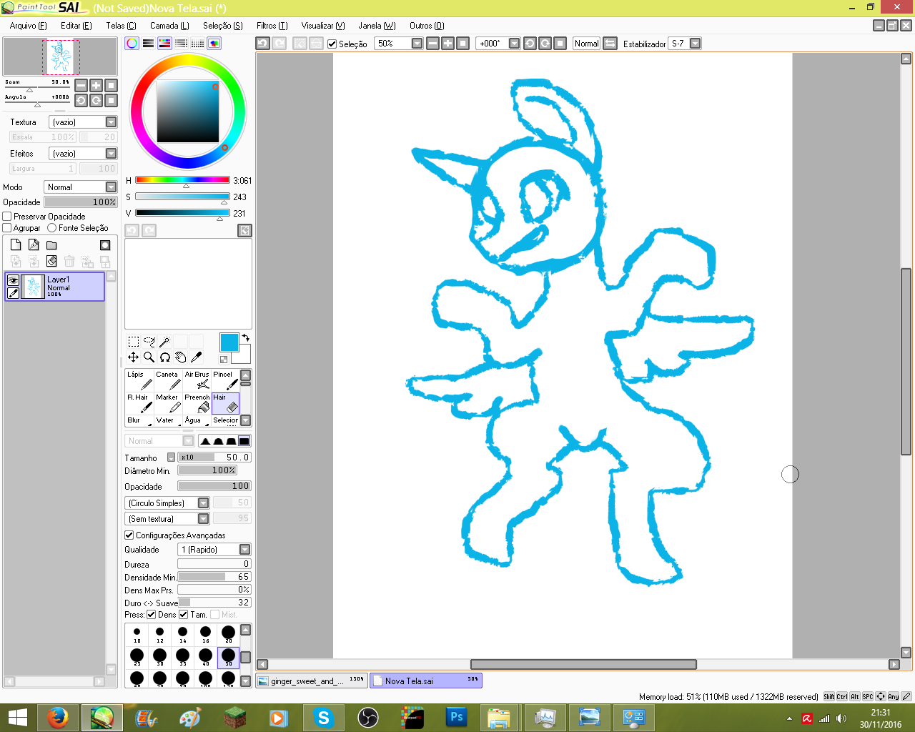Pick brush size preset 20
The image size is (915, 732).
(x=228, y=633)
